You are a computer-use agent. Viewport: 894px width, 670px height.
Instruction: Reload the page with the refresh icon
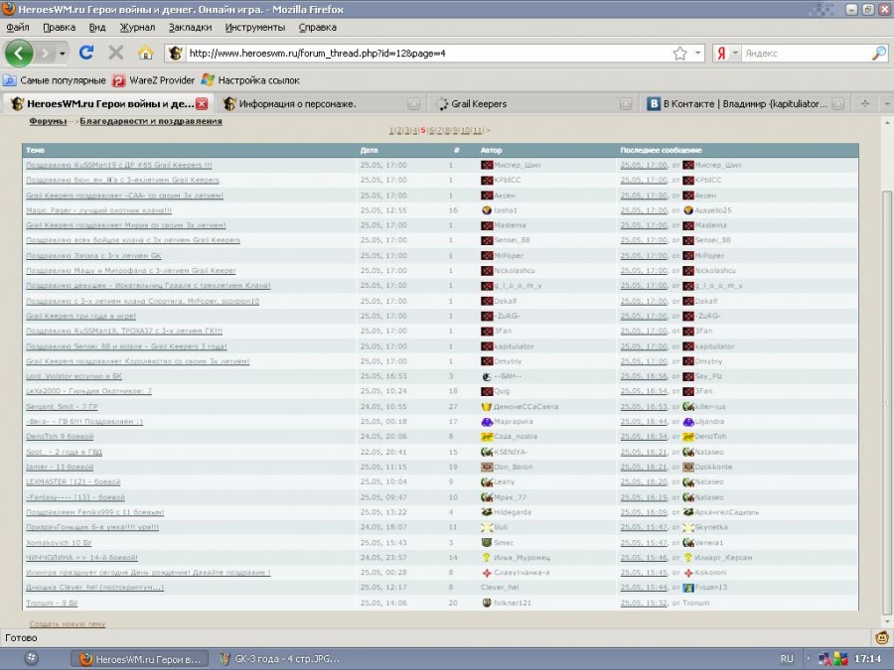tap(86, 53)
